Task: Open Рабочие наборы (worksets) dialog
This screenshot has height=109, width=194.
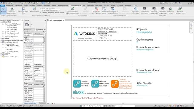Action: point(35,10)
